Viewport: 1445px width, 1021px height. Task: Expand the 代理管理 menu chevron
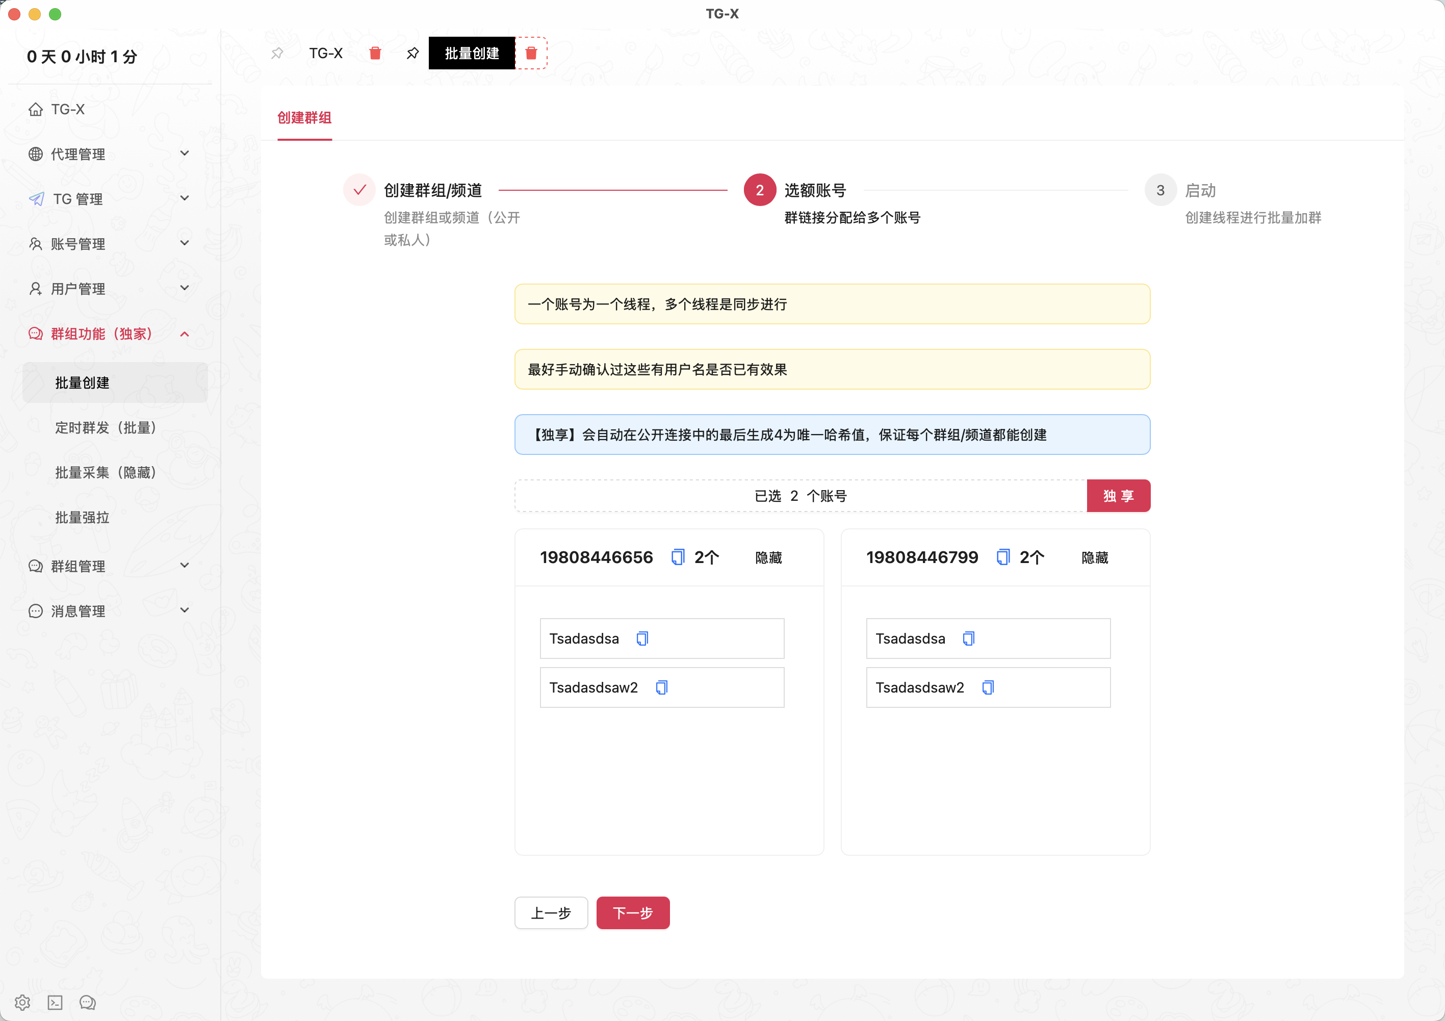point(185,154)
